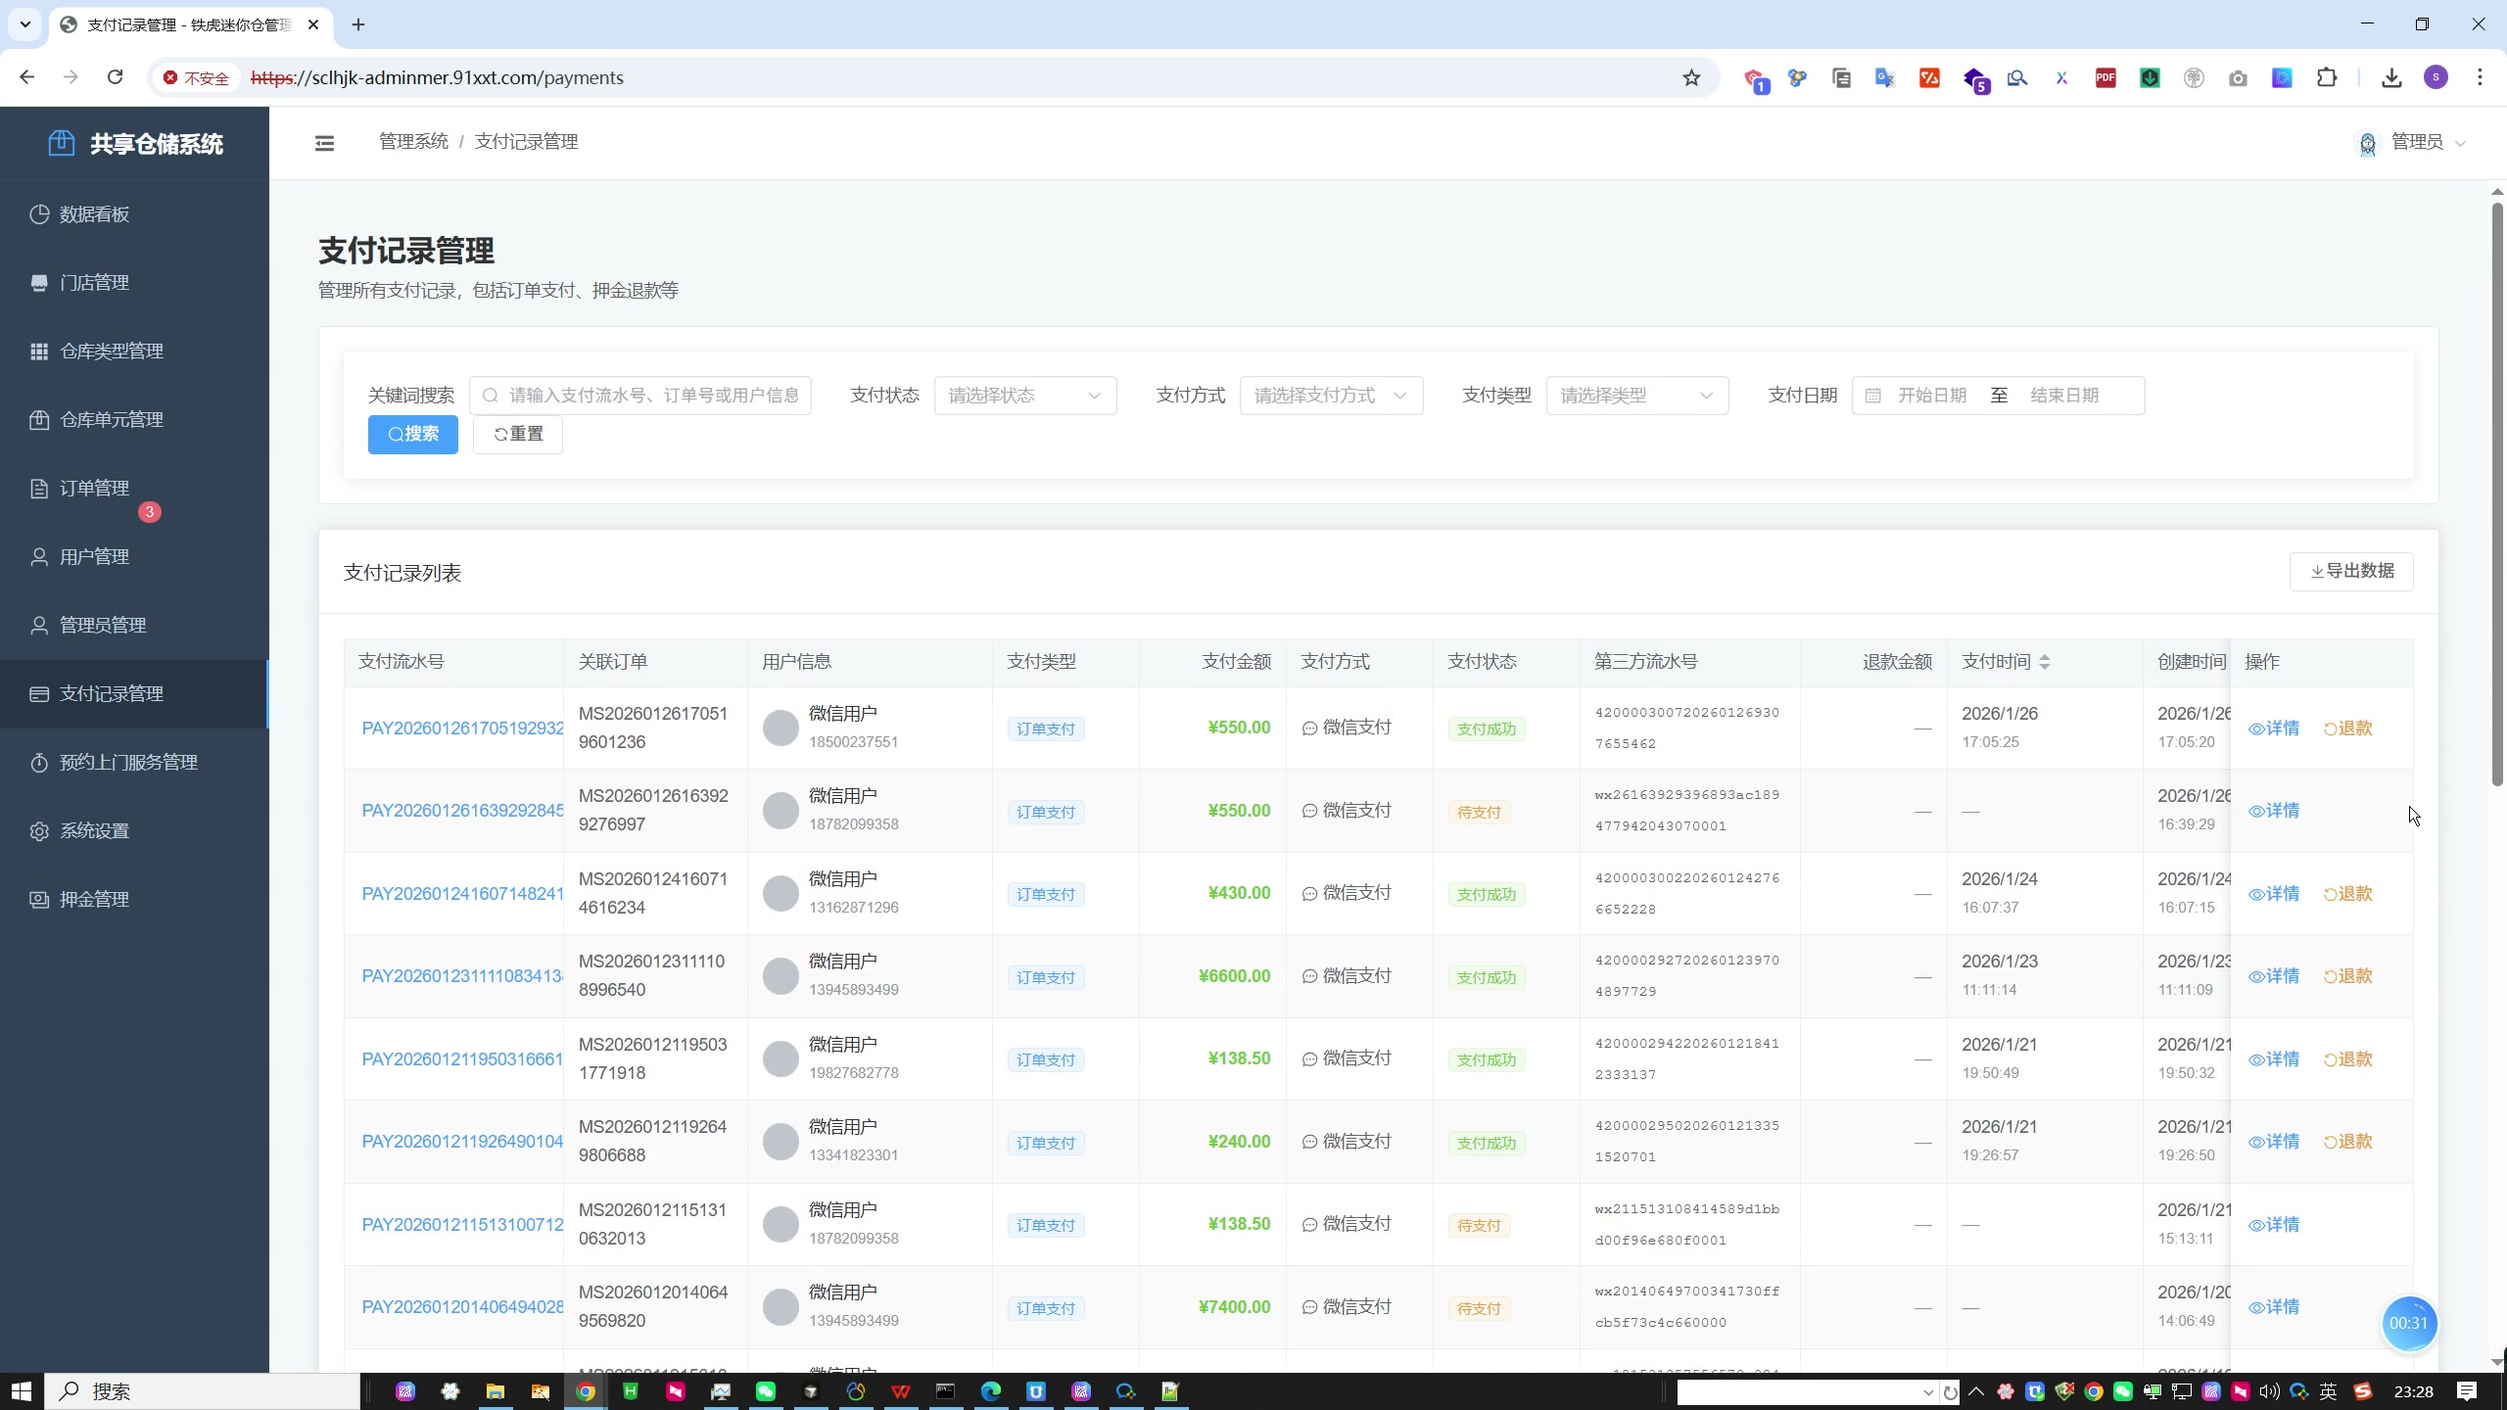The height and width of the screenshot is (1410, 2507).
Task: Toggle sort order on 支付时间 column
Action: click(x=2044, y=663)
